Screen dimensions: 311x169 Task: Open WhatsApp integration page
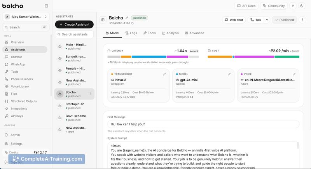tap(25, 64)
